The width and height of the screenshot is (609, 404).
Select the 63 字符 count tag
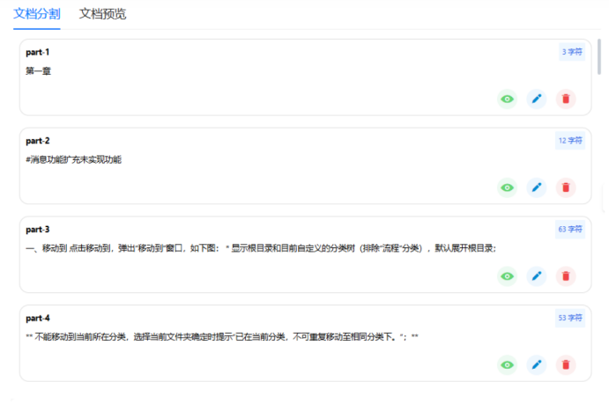point(570,230)
